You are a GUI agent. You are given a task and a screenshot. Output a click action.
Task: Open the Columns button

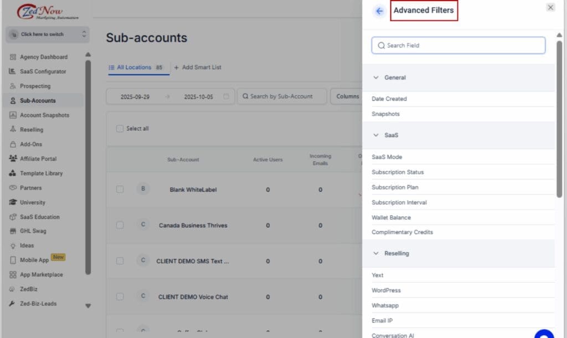(347, 96)
